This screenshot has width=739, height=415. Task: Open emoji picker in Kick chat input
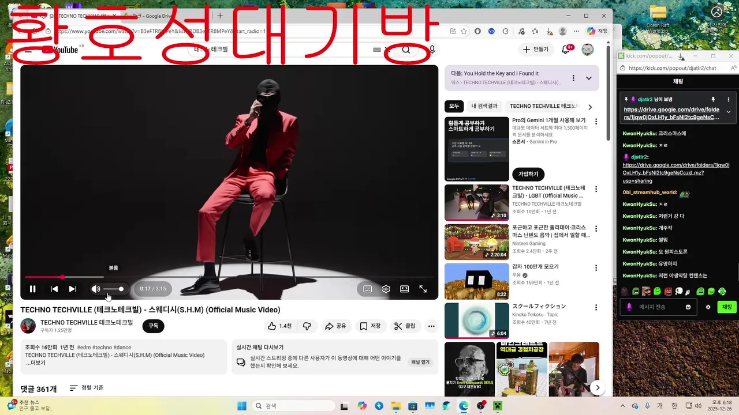click(688, 307)
